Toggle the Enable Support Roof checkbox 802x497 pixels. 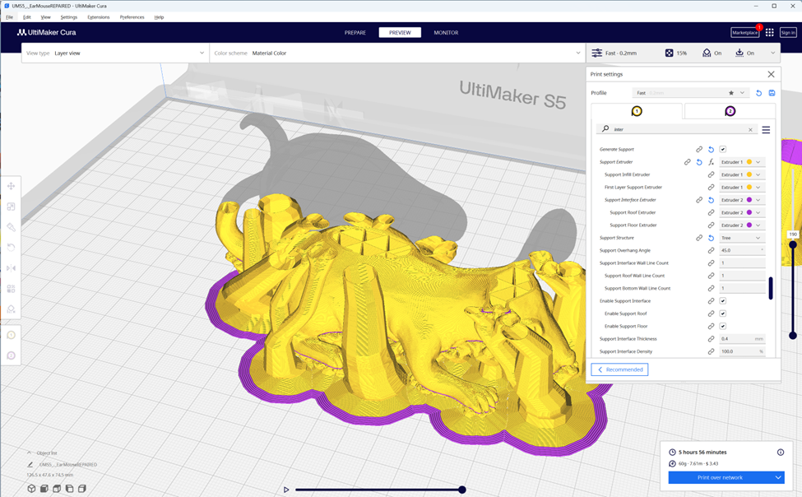pos(723,314)
